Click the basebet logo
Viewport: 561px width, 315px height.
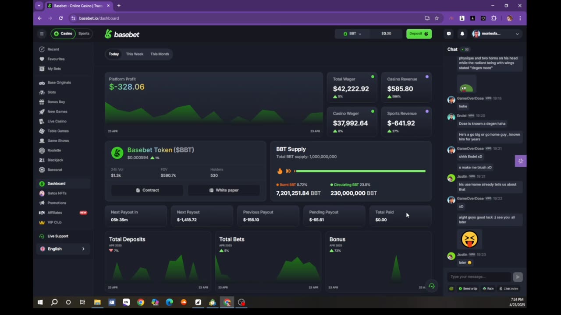click(x=122, y=34)
